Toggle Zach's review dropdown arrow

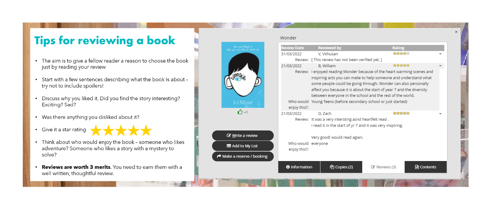point(440,114)
